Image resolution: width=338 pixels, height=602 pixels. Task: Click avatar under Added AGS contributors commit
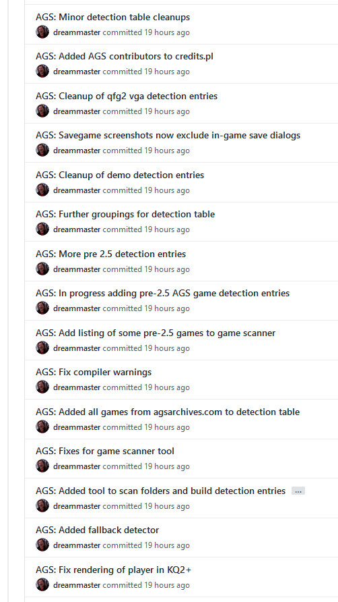click(42, 71)
